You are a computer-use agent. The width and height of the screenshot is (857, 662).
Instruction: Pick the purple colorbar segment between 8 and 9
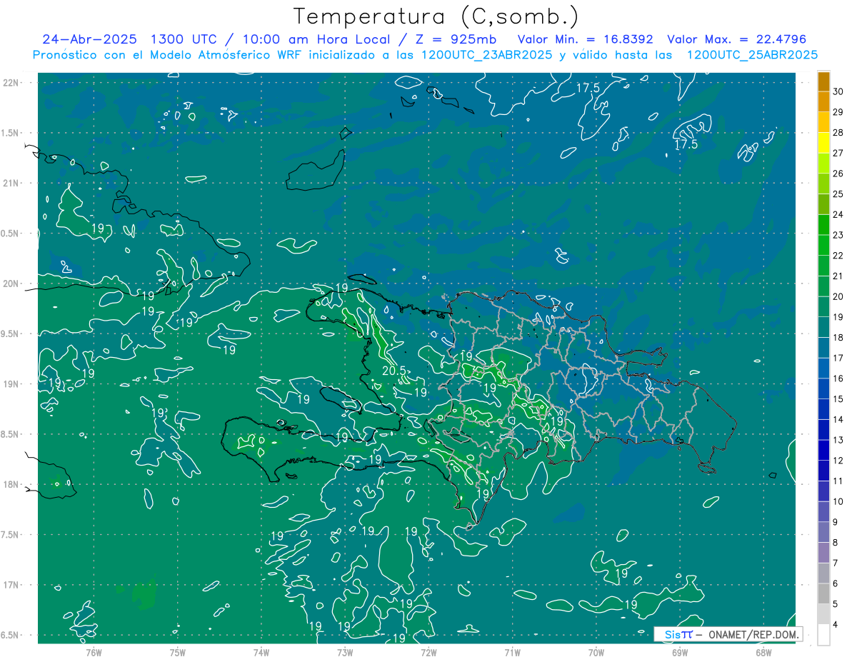point(823,532)
